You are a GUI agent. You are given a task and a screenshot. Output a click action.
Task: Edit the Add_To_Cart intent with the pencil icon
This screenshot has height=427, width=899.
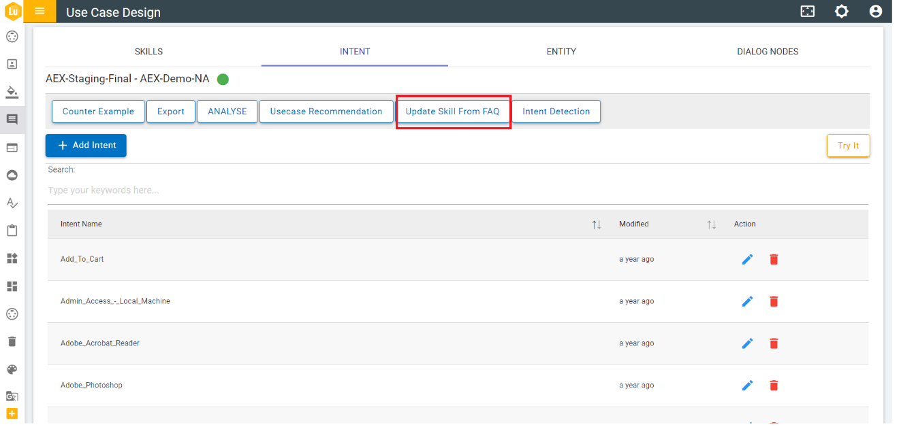pos(747,259)
